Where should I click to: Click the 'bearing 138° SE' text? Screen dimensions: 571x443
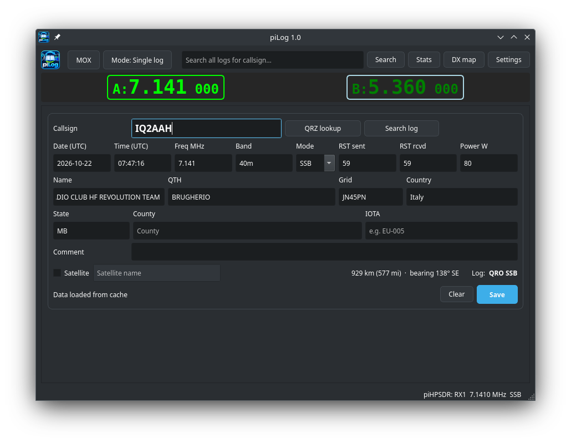click(x=434, y=273)
